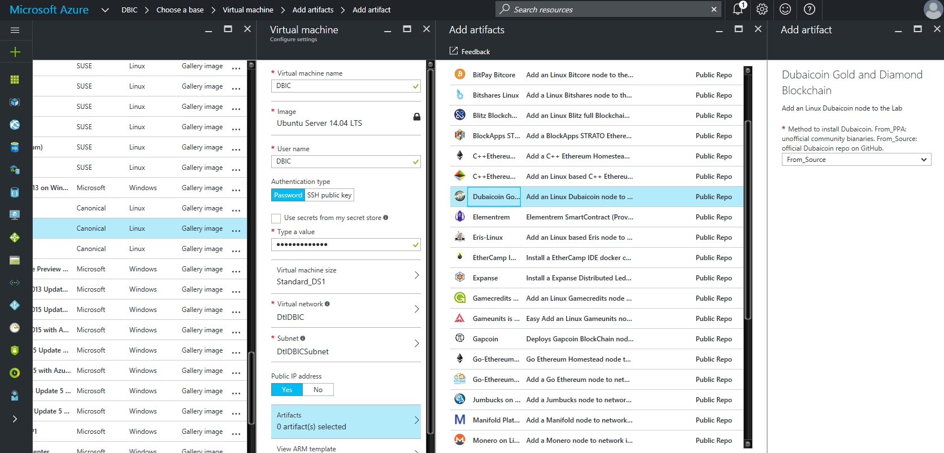This screenshot has width=944, height=453.
Task: Select Password authentication type
Action: (288, 195)
